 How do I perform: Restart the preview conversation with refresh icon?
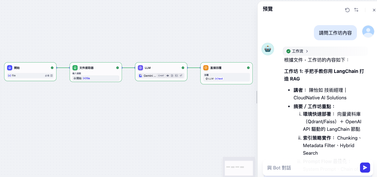click(x=347, y=10)
